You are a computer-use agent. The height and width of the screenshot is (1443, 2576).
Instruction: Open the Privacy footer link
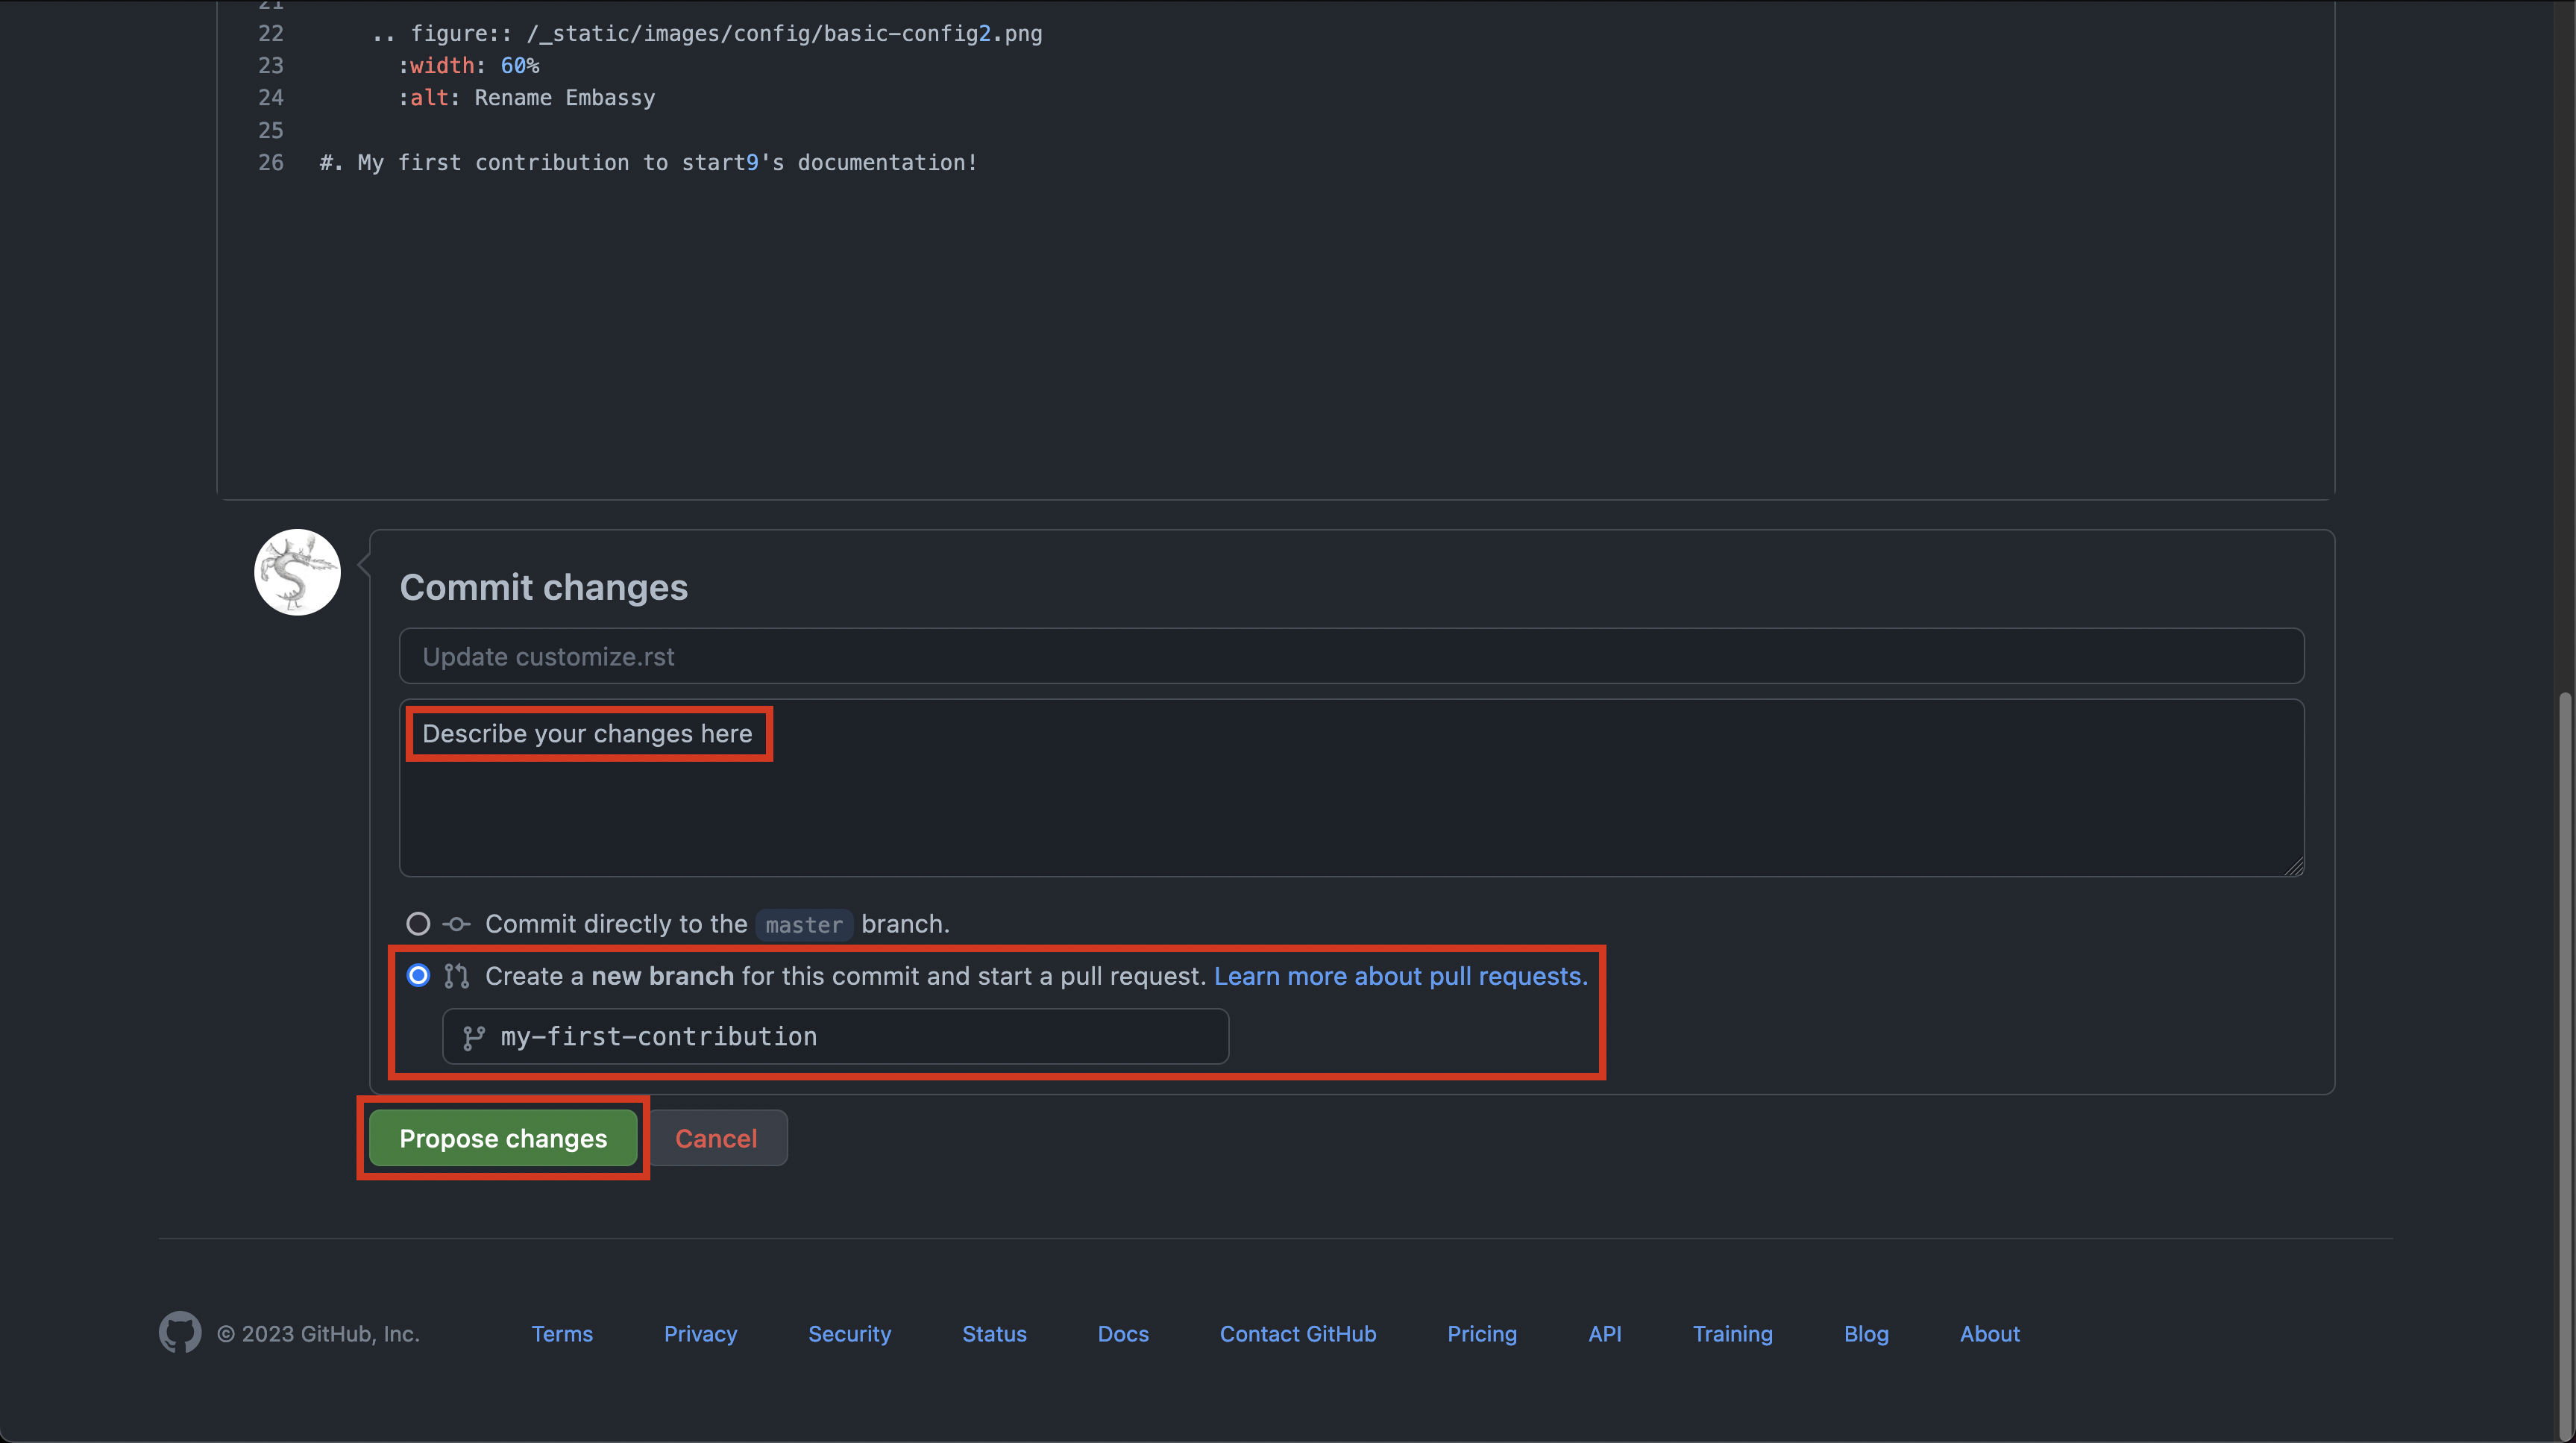click(x=700, y=1334)
